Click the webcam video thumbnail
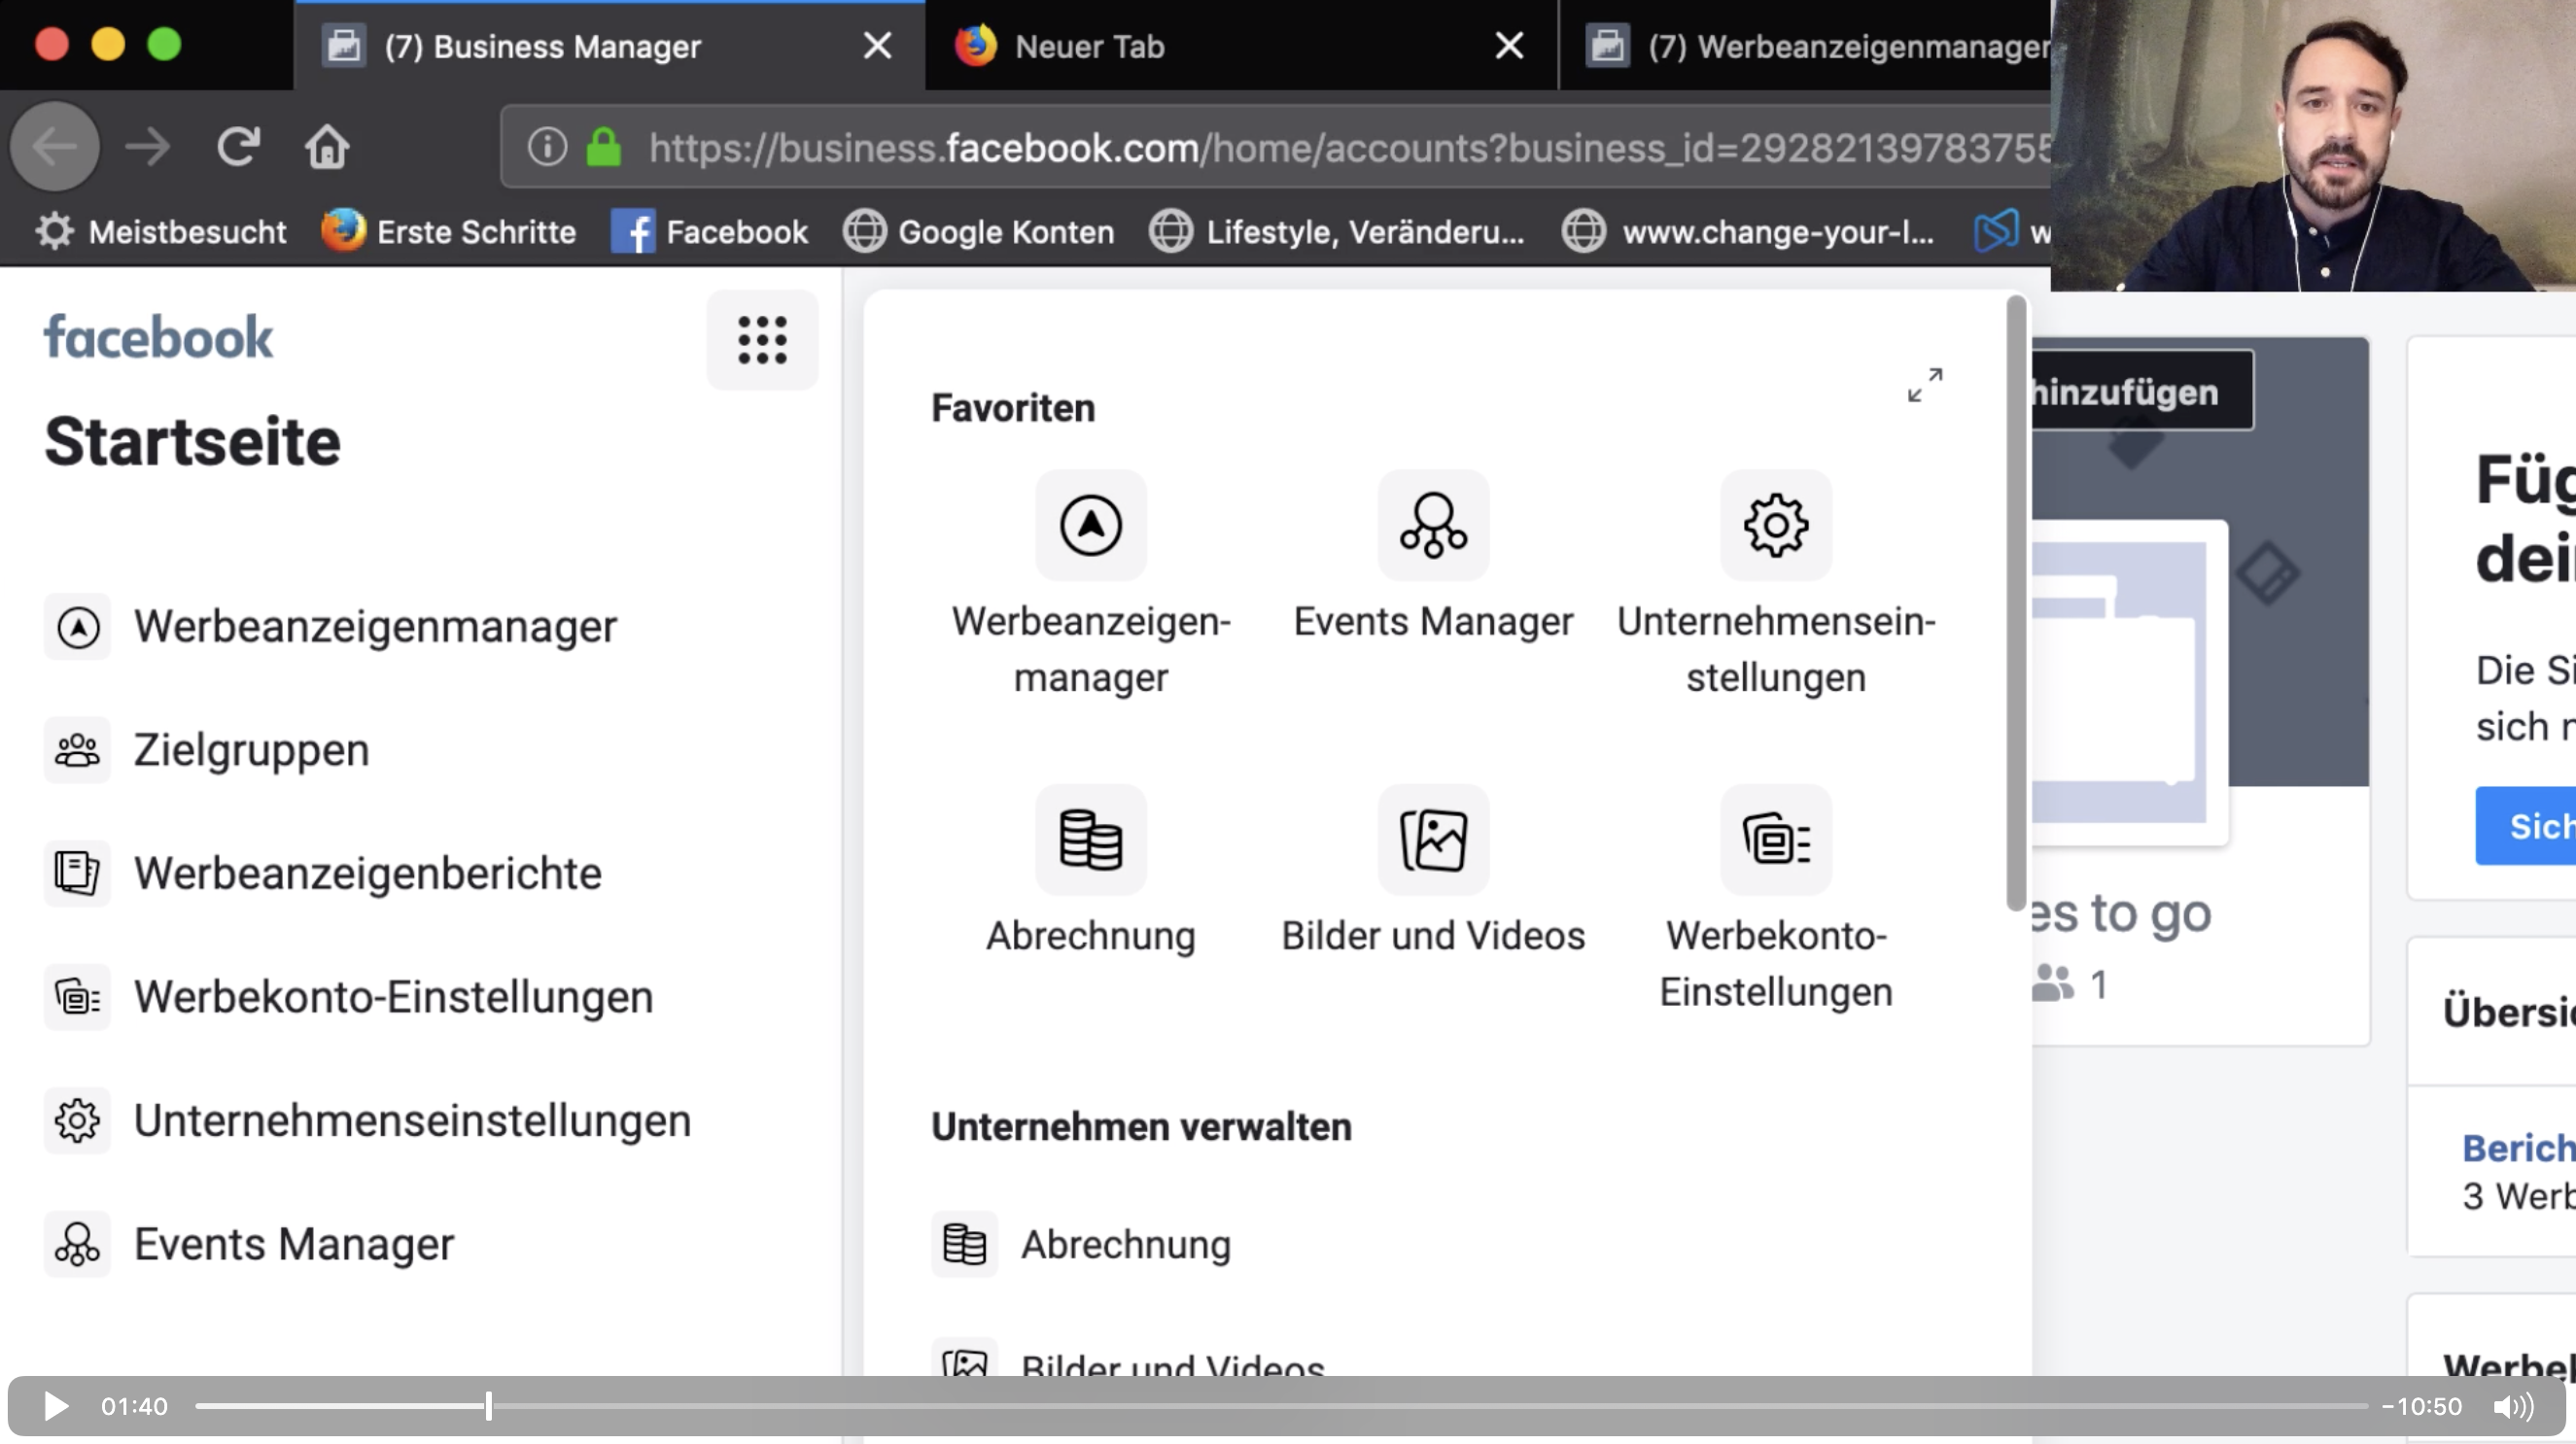The width and height of the screenshot is (2576, 1444). pyautogui.click(x=2313, y=146)
